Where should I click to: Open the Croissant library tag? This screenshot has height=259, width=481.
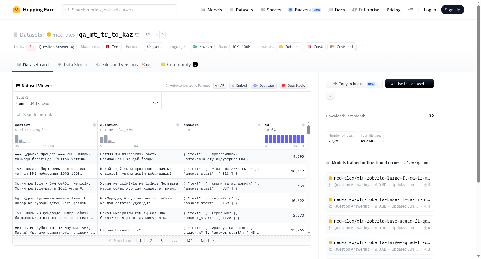(342, 47)
